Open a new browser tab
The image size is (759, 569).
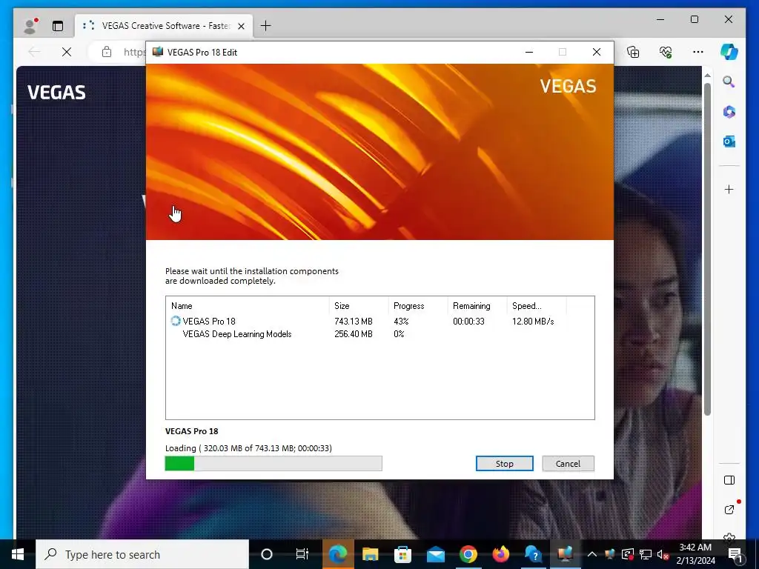tap(266, 26)
